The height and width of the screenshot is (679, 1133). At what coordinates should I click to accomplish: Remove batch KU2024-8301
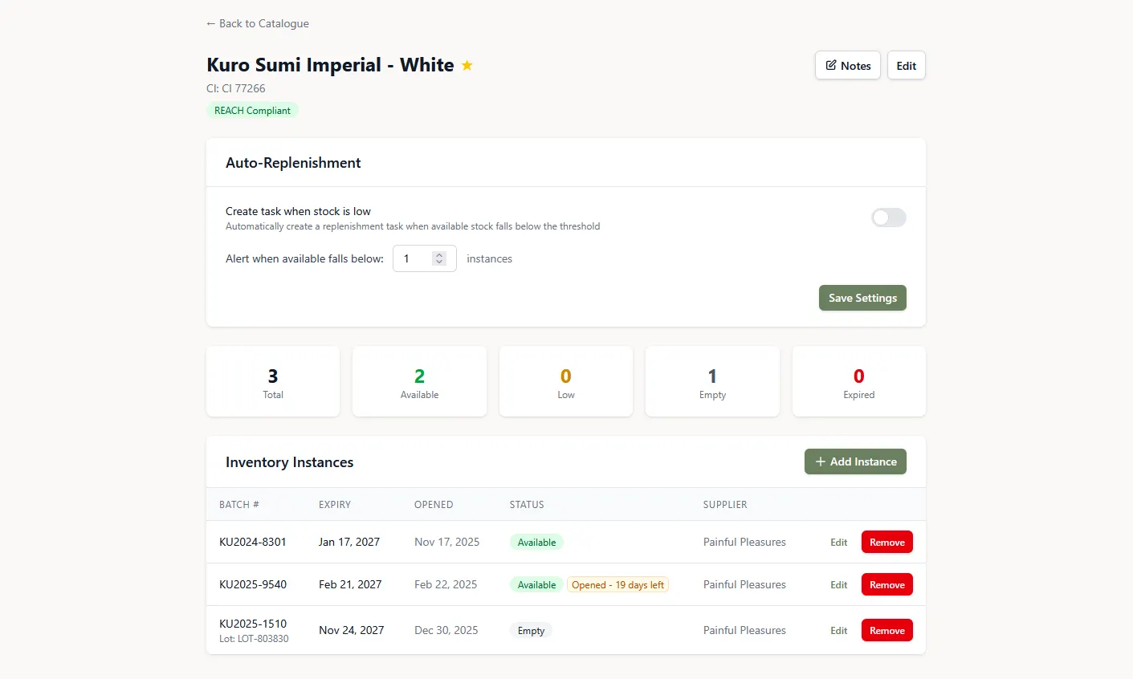click(x=886, y=543)
